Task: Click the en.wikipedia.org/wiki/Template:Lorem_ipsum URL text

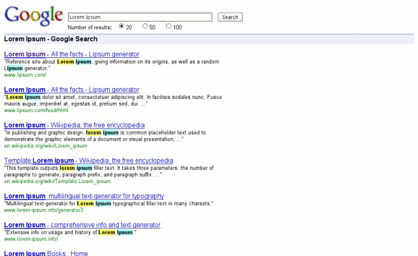Action: (57, 181)
